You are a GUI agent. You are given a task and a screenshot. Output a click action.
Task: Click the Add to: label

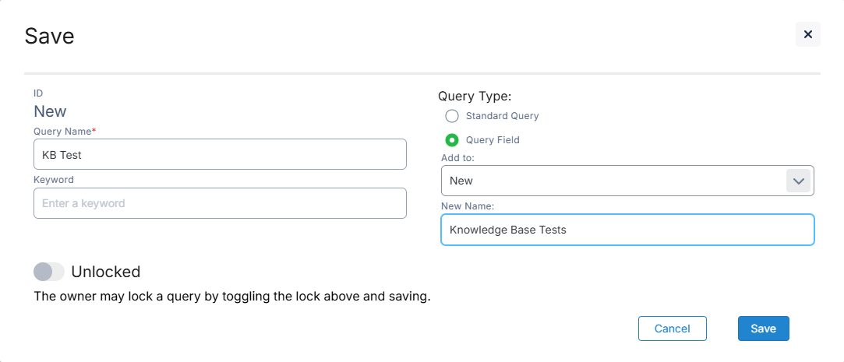[457, 157]
